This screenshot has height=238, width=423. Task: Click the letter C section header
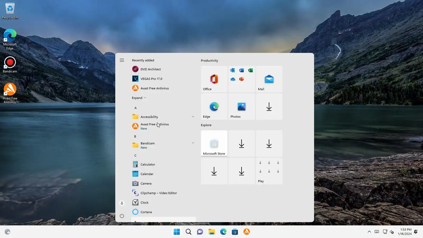[135, 155]
